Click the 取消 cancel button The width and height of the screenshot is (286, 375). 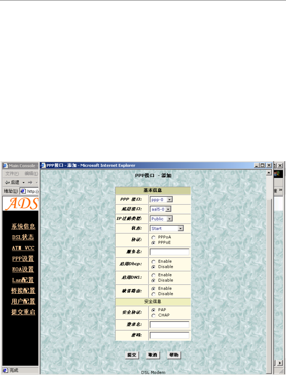(153, 355)
